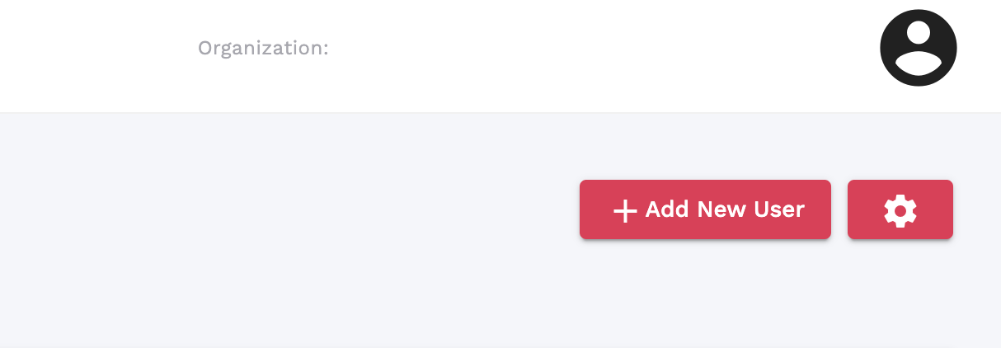This screenshot has height=348, width=1001.
Task: Open the user profile avatar menu
Action: pyautogui.click(x=919, y=48)
